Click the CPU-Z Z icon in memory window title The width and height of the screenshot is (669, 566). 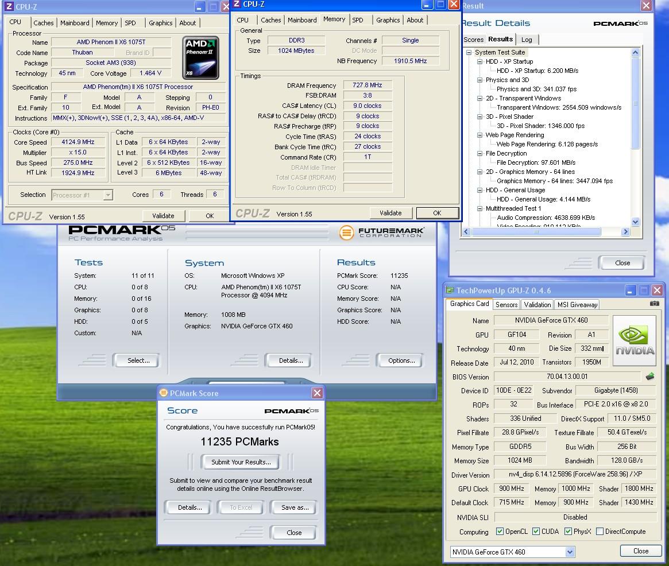tap(237, 4)
